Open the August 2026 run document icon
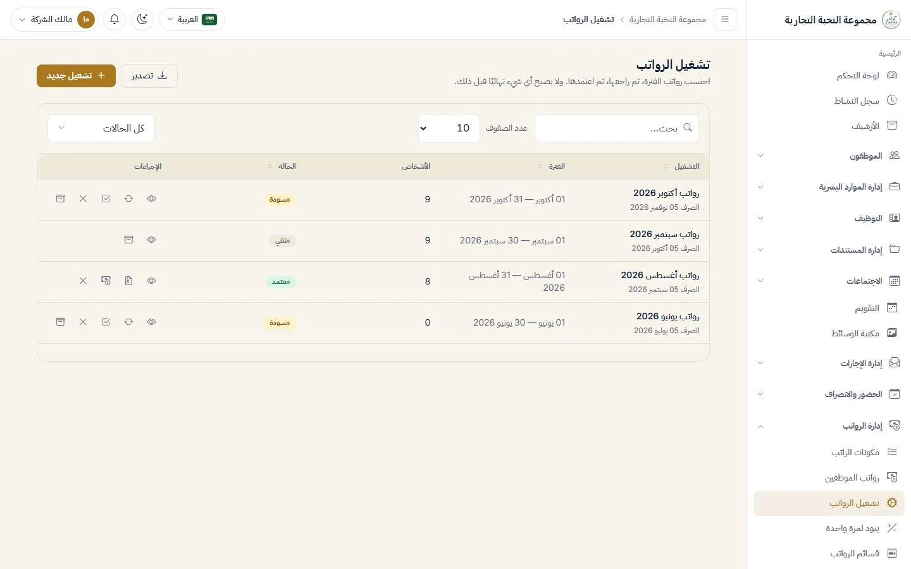911x569 pixels. pyautogui.click(x=128, y=281)
